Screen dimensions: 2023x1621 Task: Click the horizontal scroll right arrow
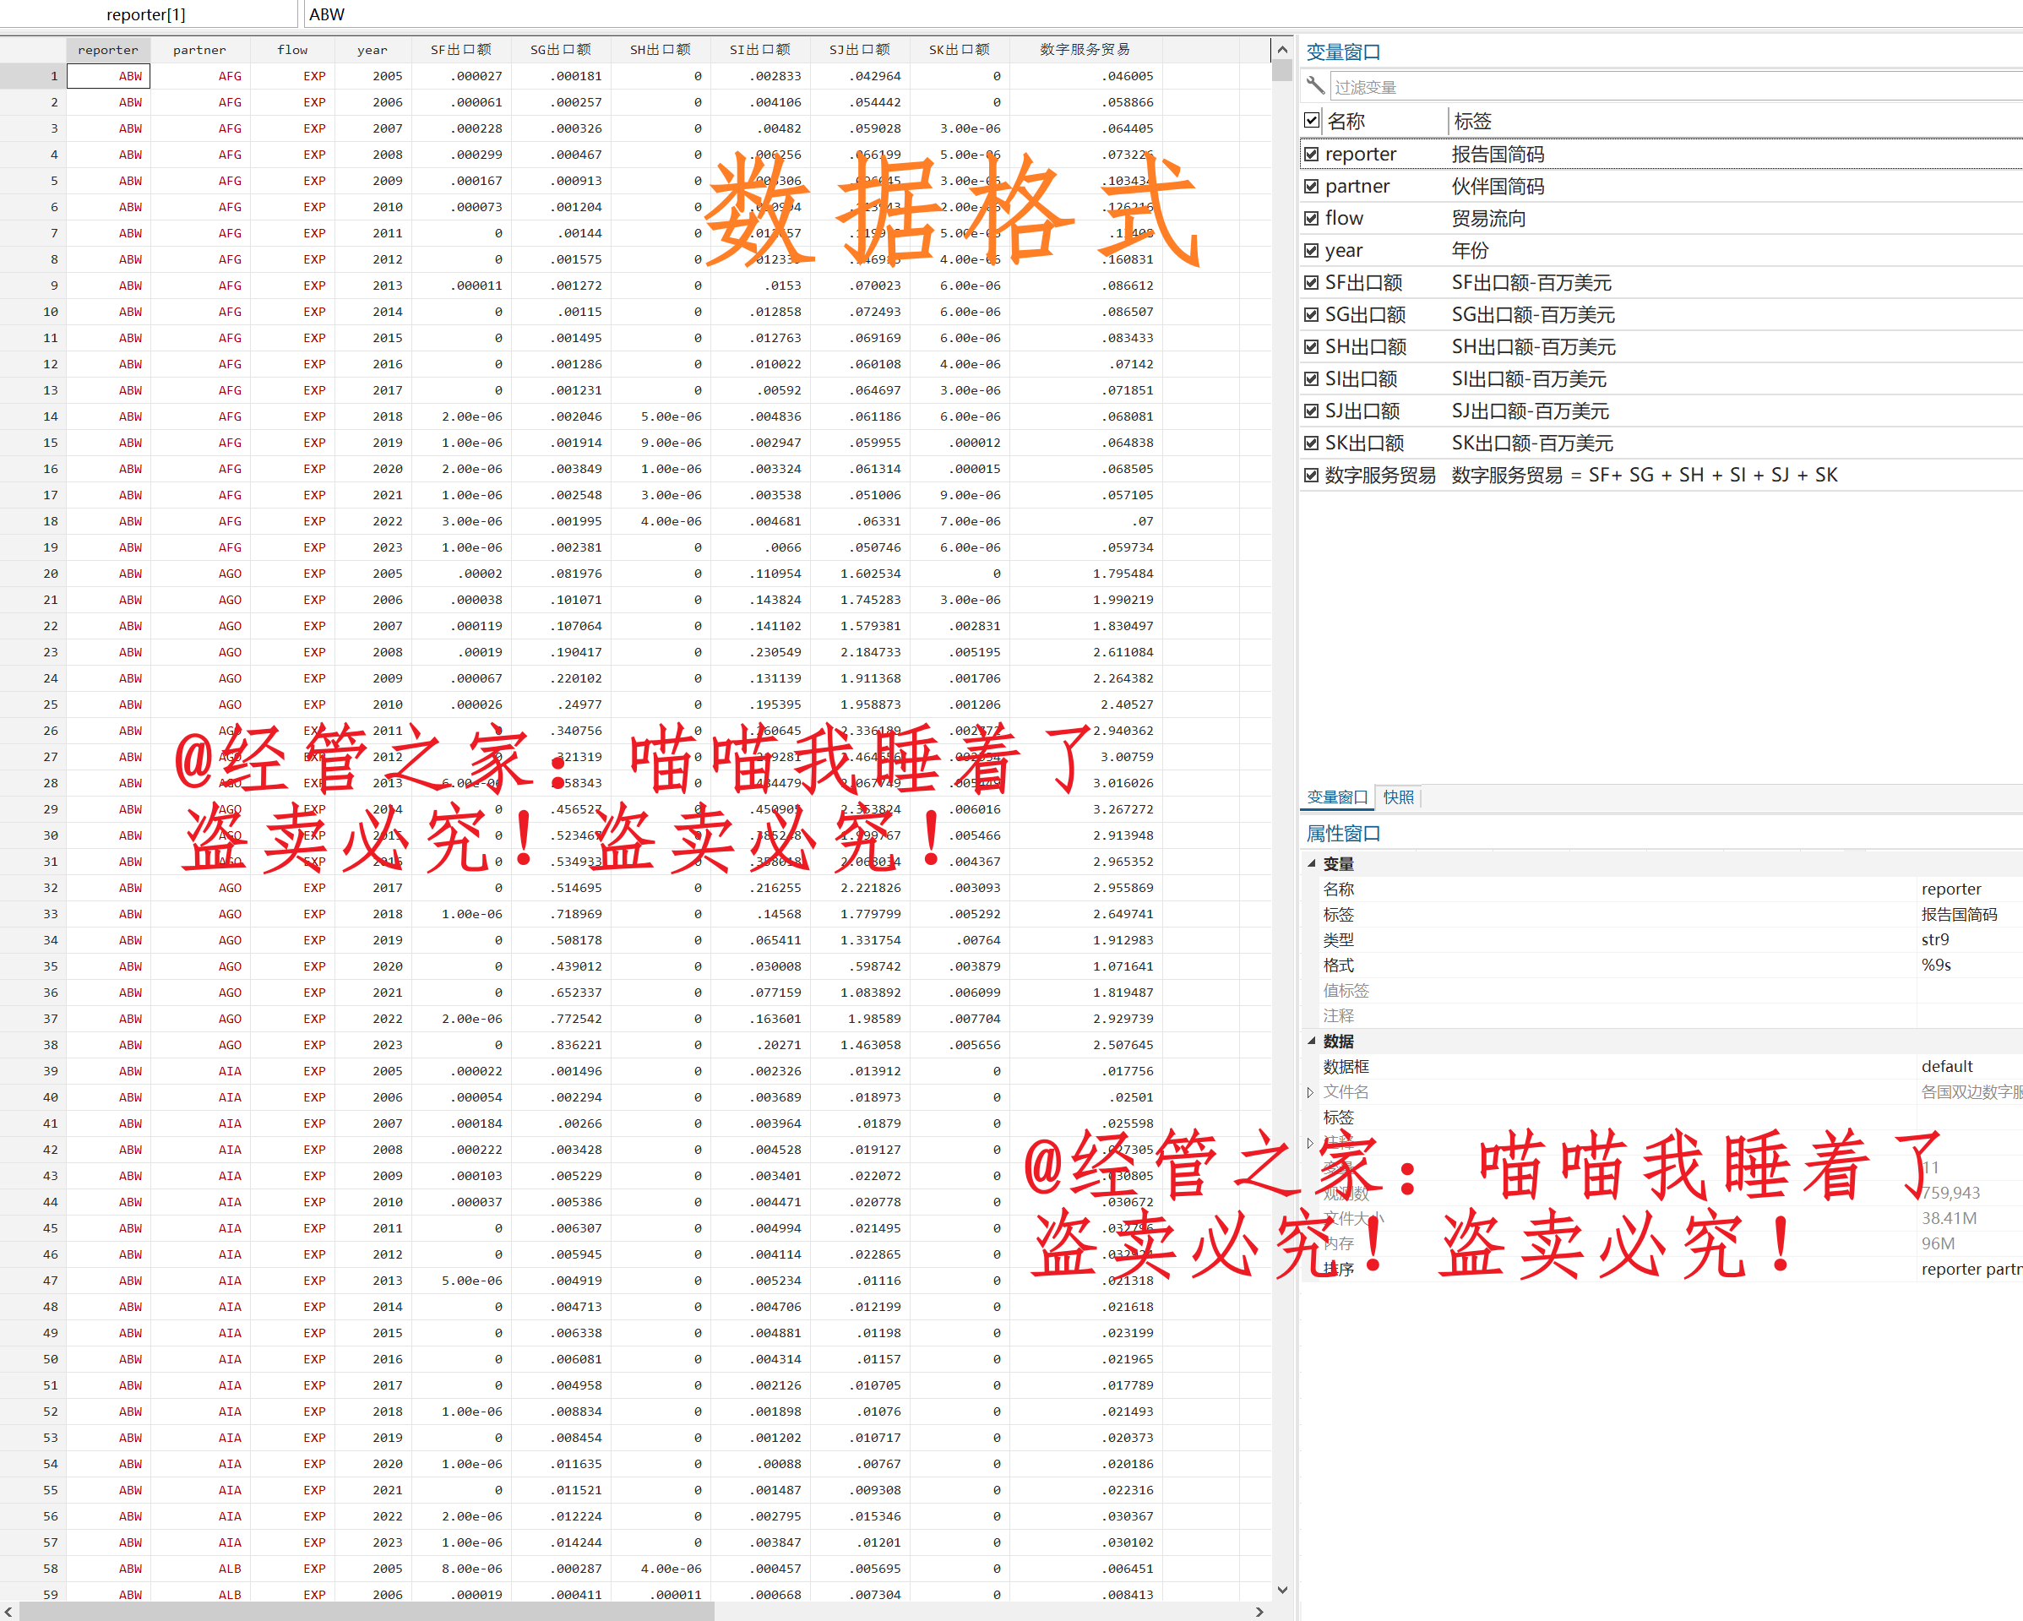(x=1259, y=1612)
